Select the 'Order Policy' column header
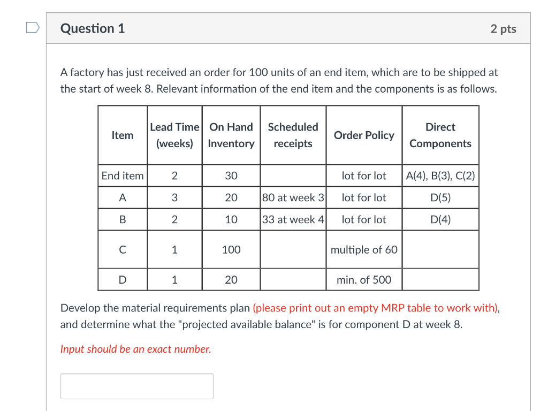The height and width of the screenshot is (411, 548). 364,135
